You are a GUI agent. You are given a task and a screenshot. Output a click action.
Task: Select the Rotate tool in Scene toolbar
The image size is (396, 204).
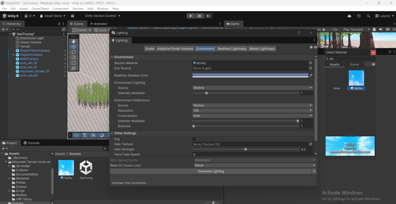[x=73, y=52]
